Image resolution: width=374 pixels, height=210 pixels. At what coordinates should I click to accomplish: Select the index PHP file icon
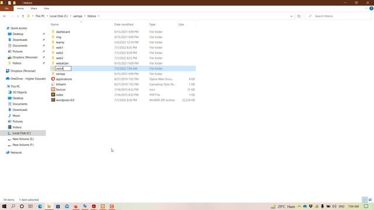click(x=53, y=94)
